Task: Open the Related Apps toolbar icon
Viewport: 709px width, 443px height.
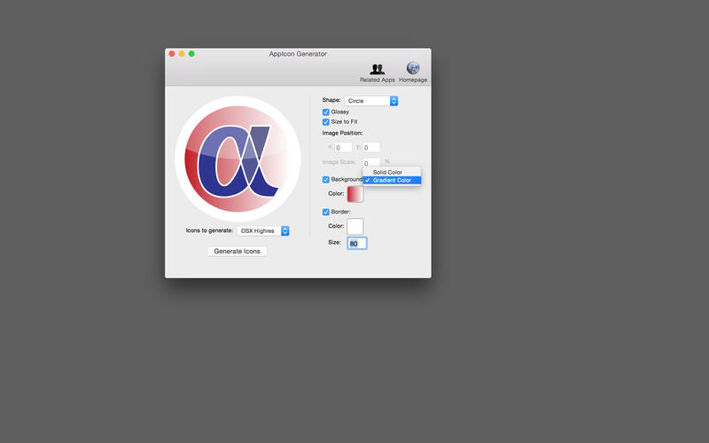Action: pyautogui.click(x=377, y=70)
